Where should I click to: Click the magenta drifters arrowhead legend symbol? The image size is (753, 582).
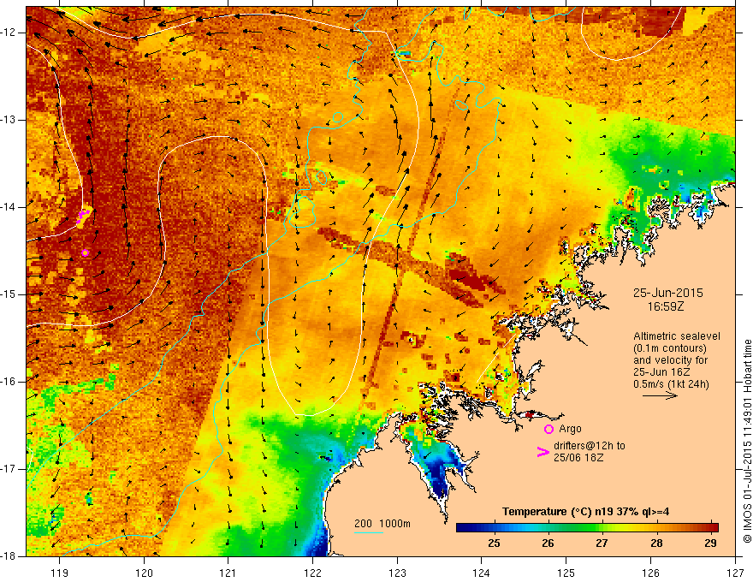tap(543, 452)
